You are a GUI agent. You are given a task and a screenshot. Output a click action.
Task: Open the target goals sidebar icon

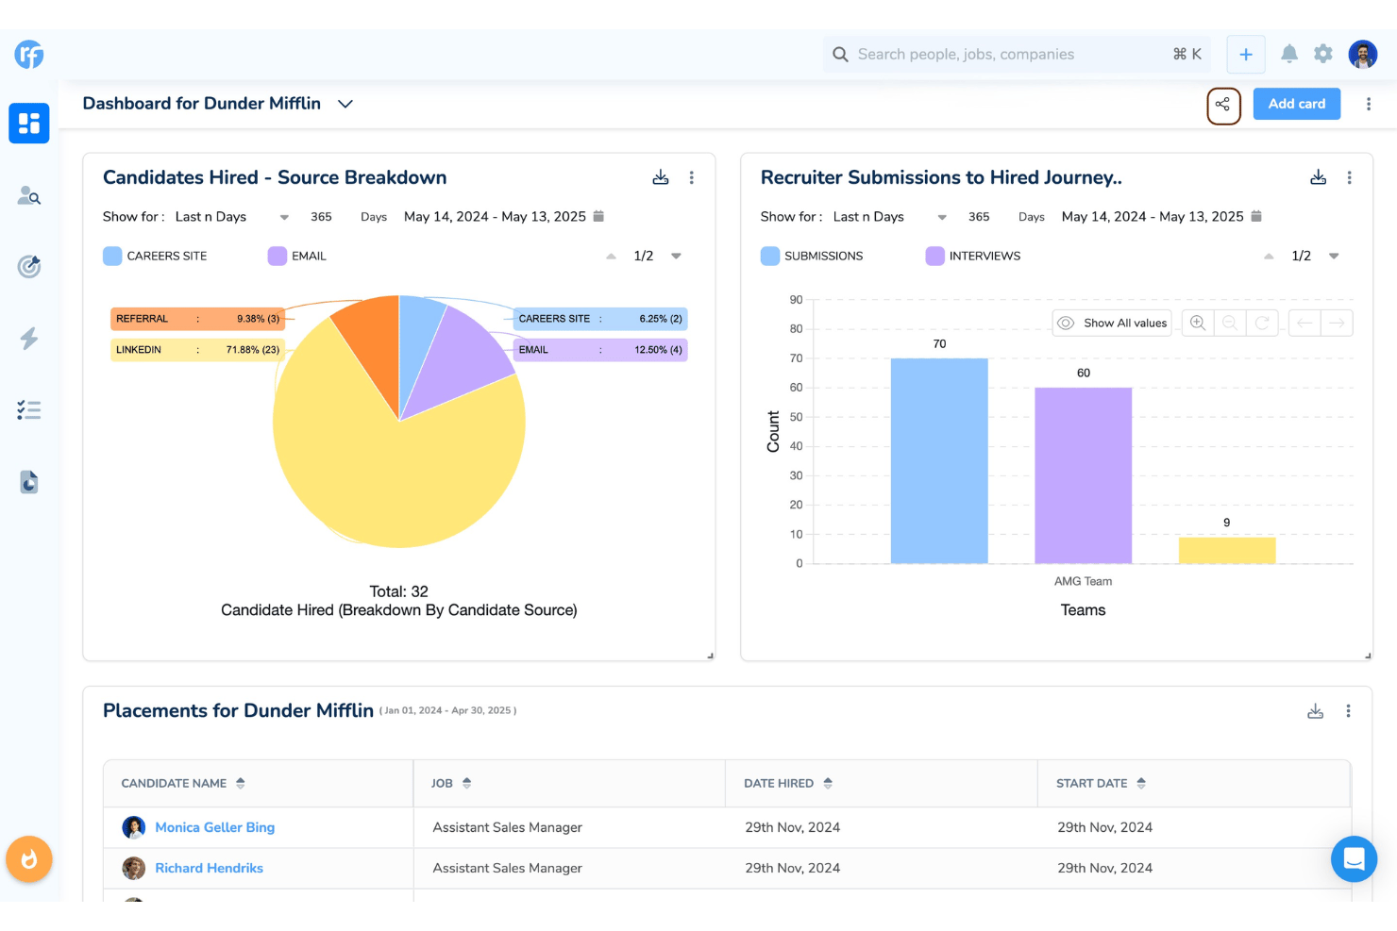(29, 267)
